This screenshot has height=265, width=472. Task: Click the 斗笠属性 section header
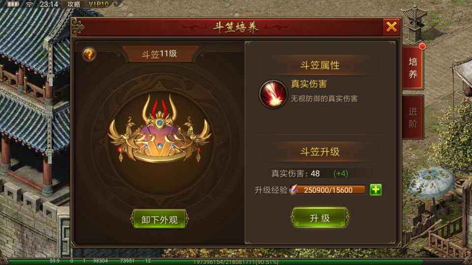pos(320,65)
